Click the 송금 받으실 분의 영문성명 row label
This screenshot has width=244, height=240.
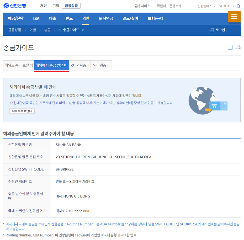coord(25,196)
